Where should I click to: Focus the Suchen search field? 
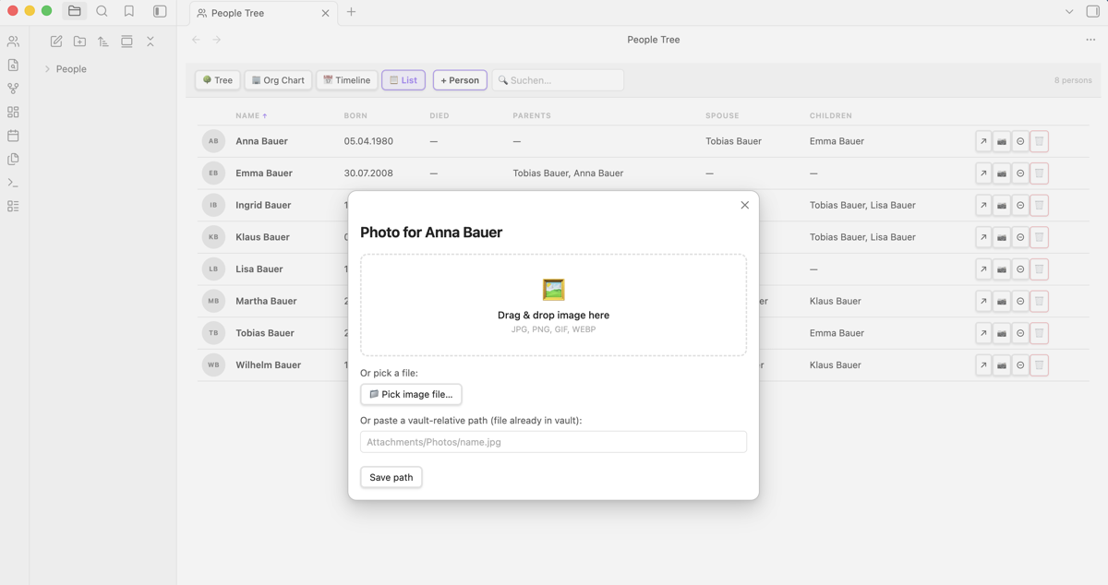(x=558, y=80)
